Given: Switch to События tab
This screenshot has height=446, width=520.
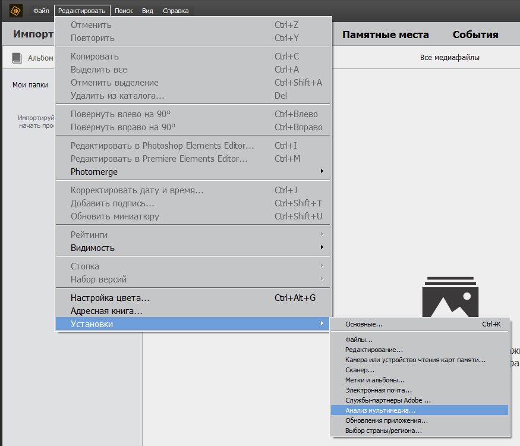Looking at the screenshot, I should 475,34.
